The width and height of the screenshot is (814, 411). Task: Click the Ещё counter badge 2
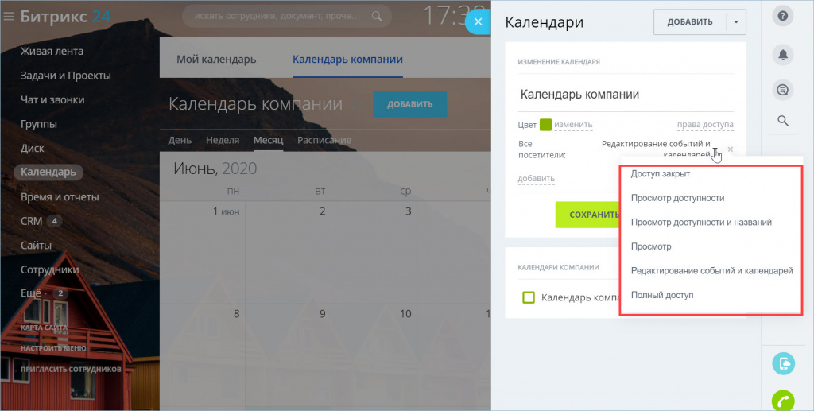coord(60,293)
